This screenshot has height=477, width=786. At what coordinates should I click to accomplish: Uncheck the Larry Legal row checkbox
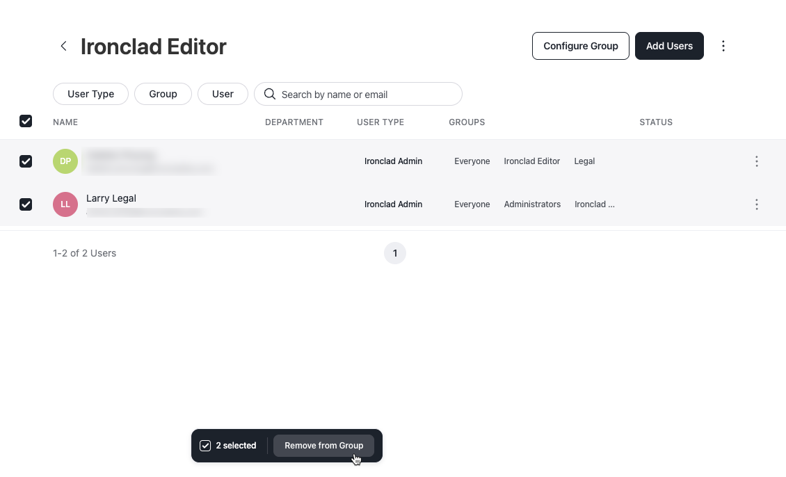pyautogui.click(x=26, y=204)
